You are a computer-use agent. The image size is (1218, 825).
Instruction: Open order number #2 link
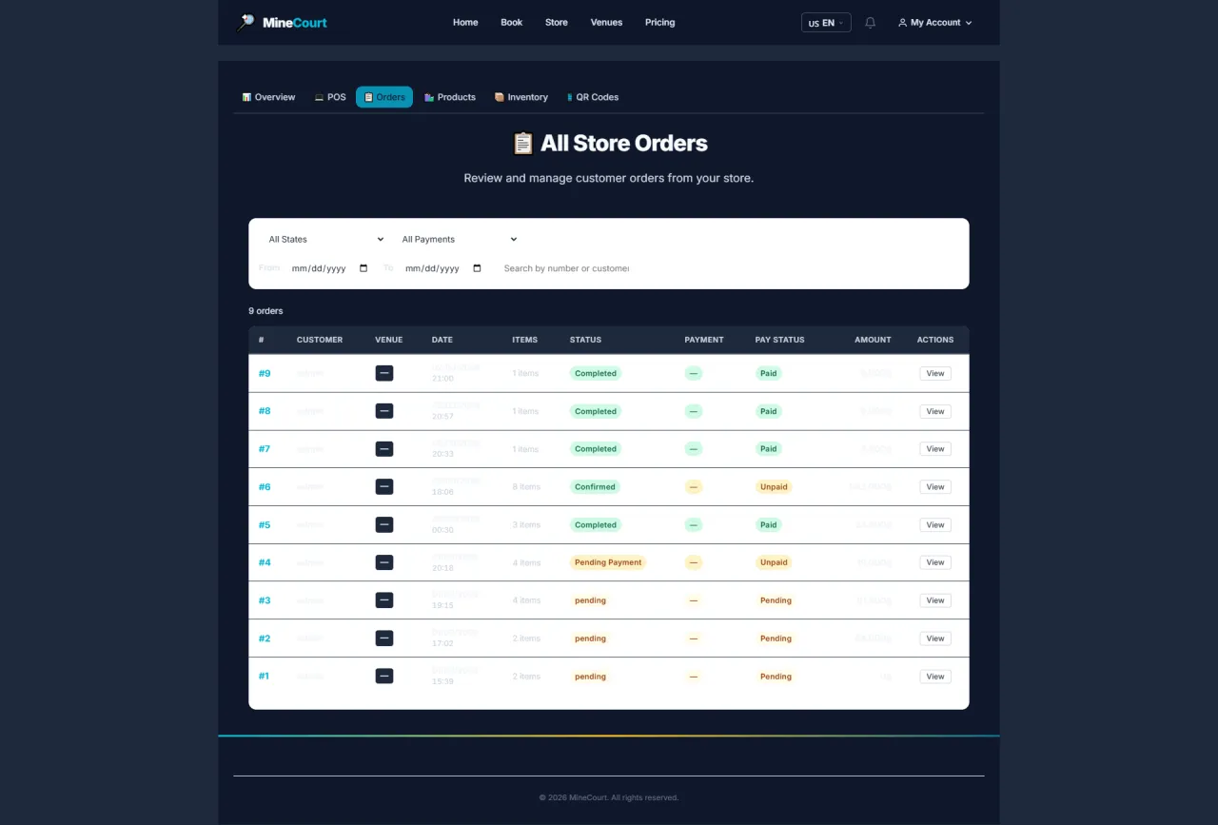265,638
